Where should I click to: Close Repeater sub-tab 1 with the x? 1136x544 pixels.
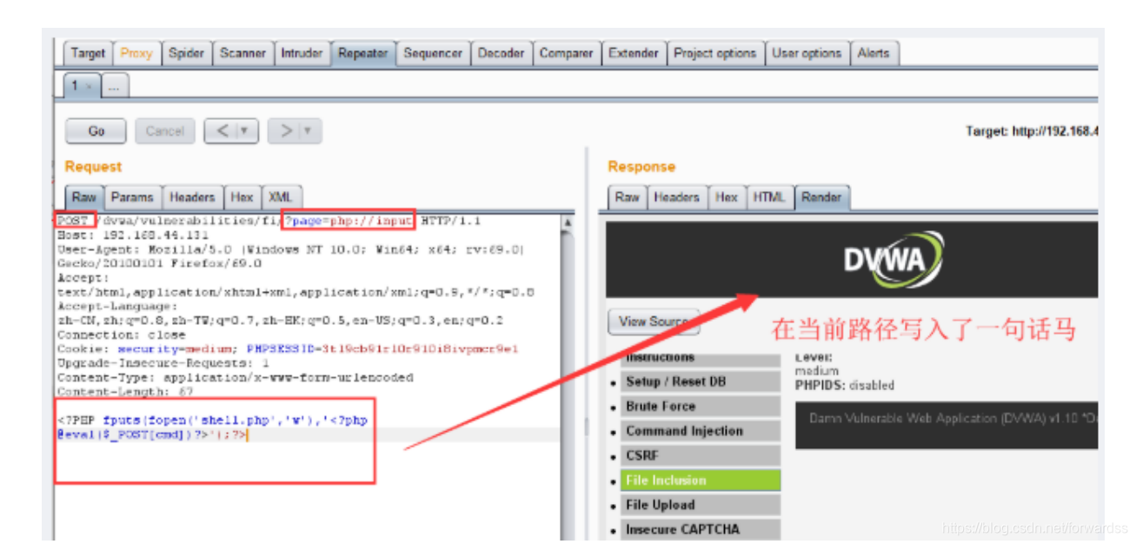tap(89, 87)
